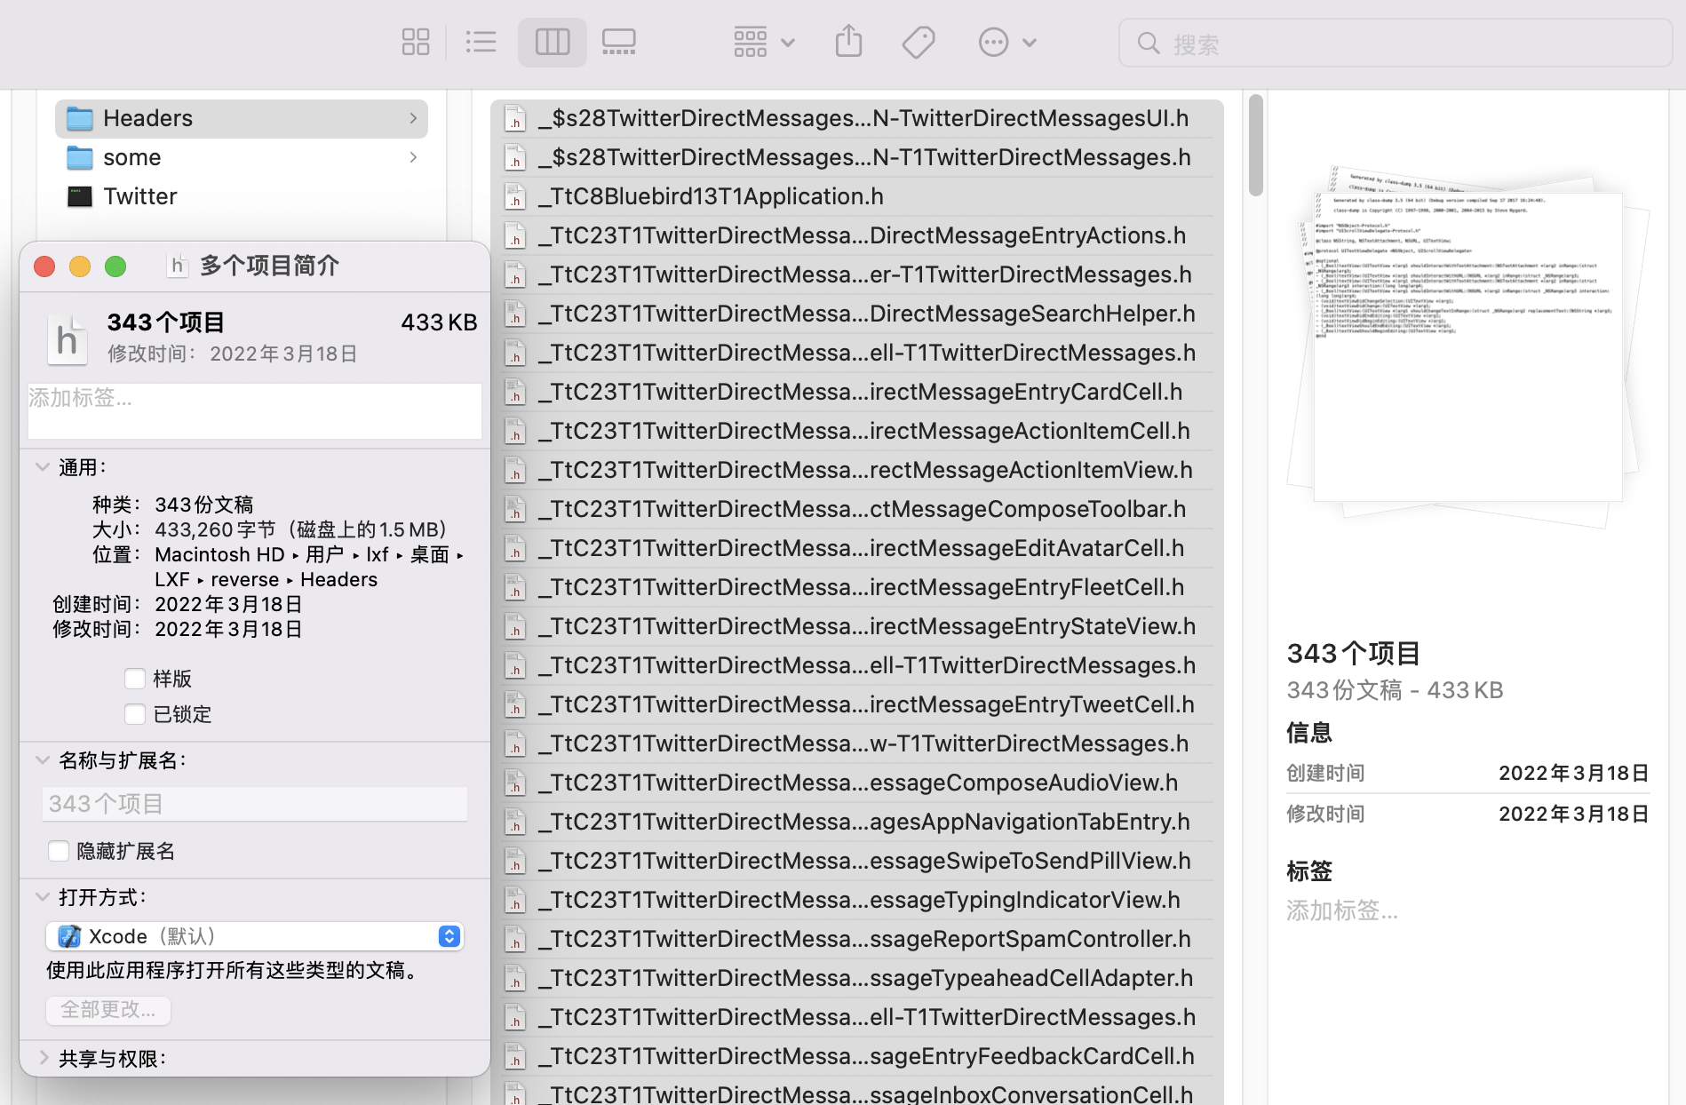Click the Share toolbar icon
This screenshot has width=1686, height=1105.
848,42
